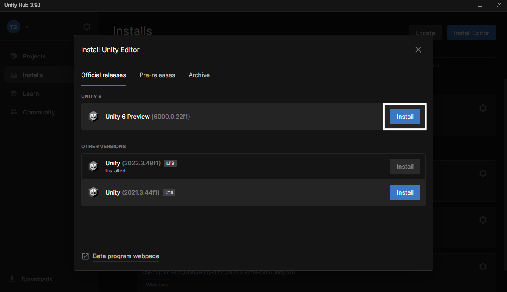Screen dimensions: 507x292
Task: Switch to the Pre-releases tab
Action: click(157, 75)
